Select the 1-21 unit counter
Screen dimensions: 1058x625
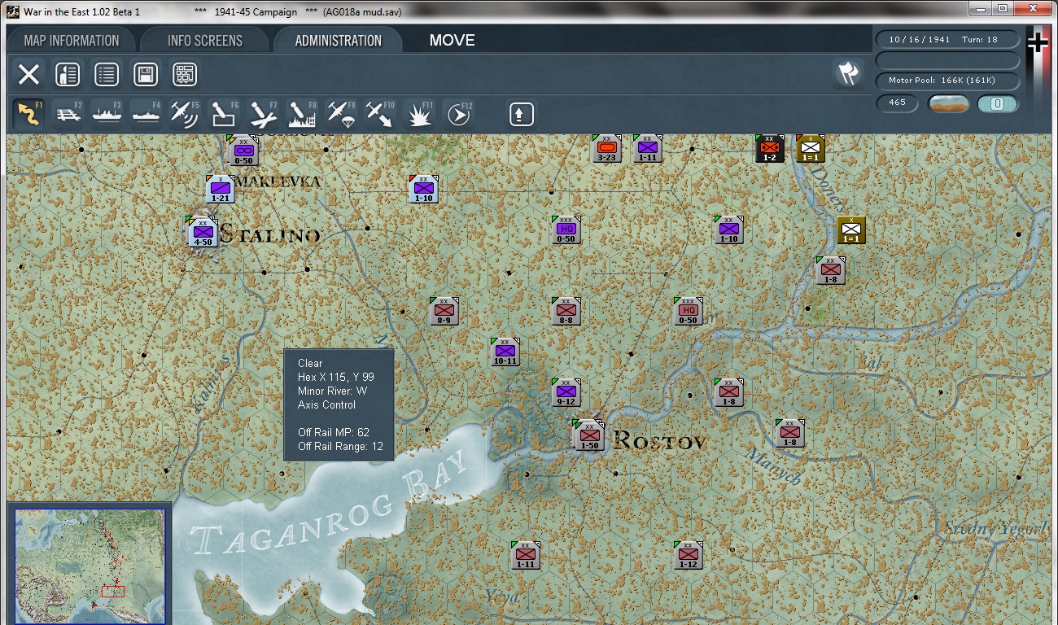tap(220, 189)
